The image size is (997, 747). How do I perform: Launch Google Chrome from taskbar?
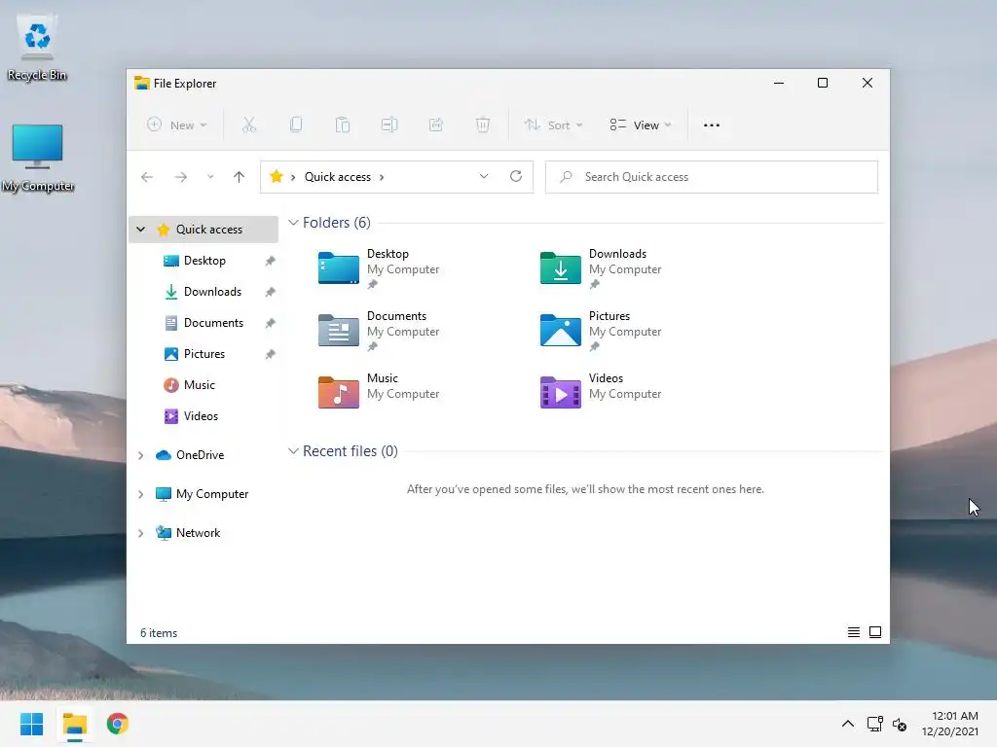(118, 724)
